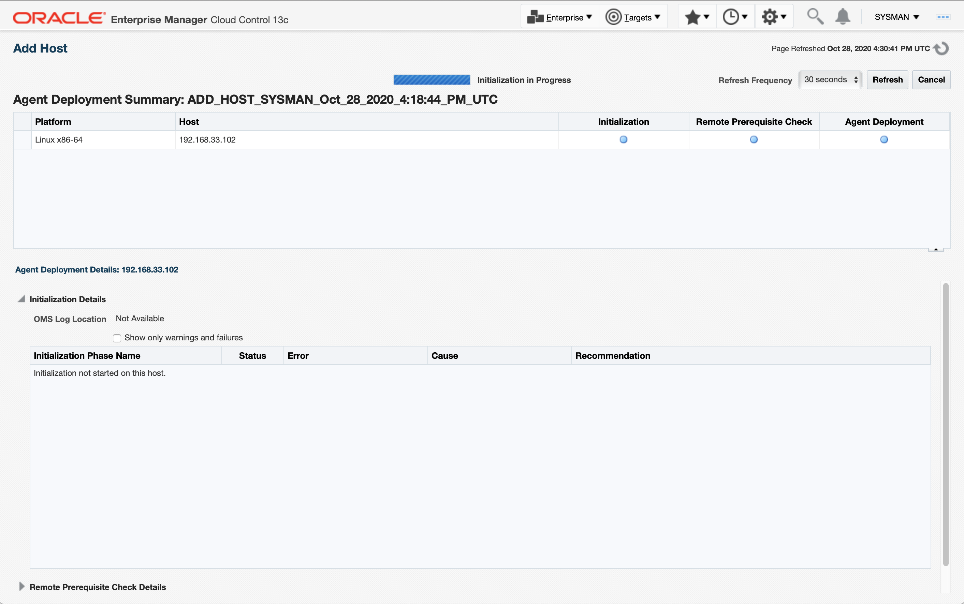The height and width of the screenshot is (604, 964).
Task: Click the Host column header
Action: (367, 122)
